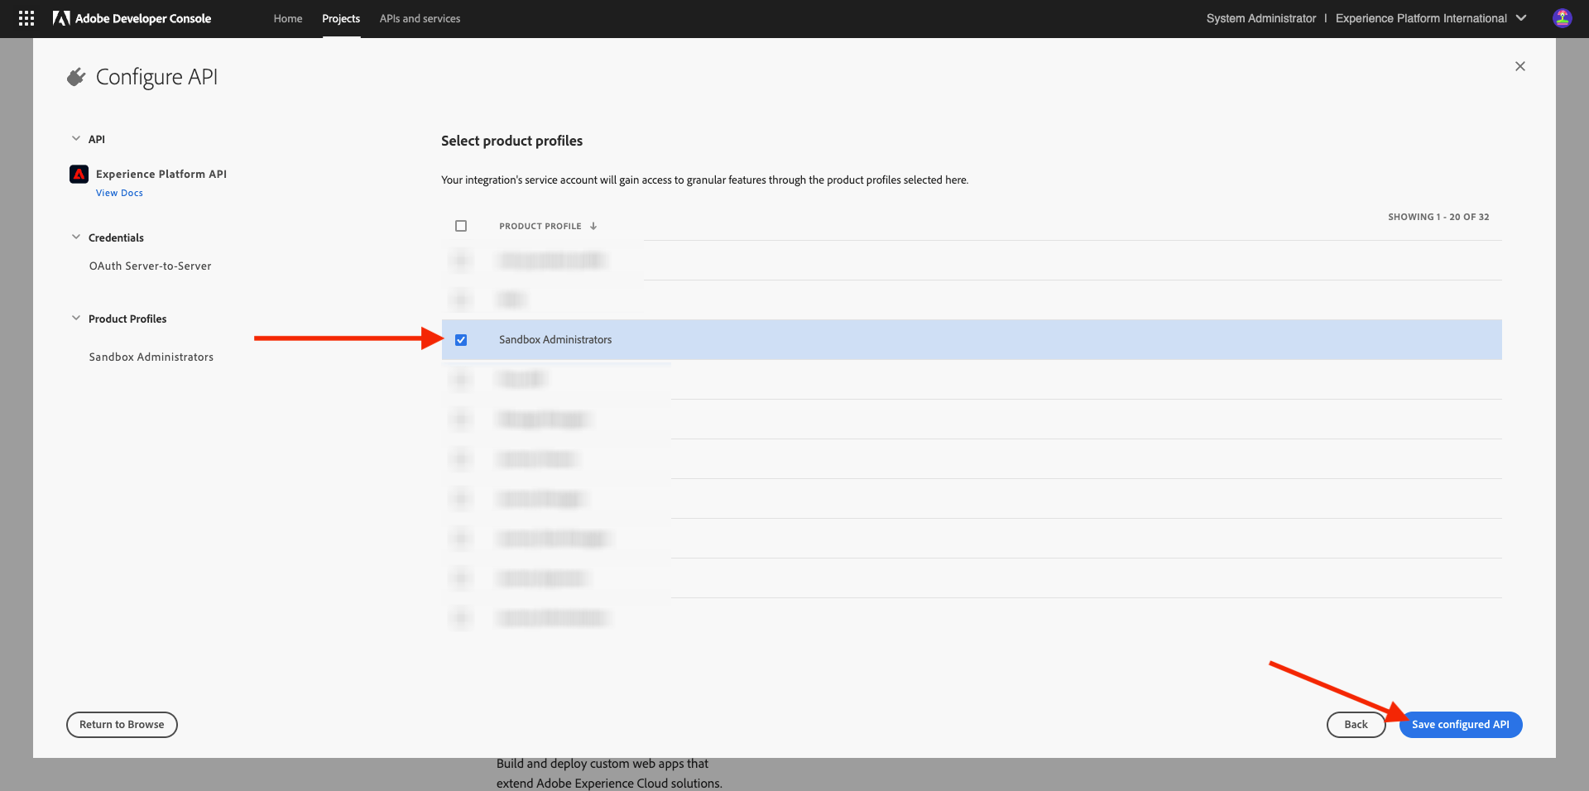1589x791 pixels.
Task: Open the Experience Platform International organization dropdown
Action: [1523, 17]
